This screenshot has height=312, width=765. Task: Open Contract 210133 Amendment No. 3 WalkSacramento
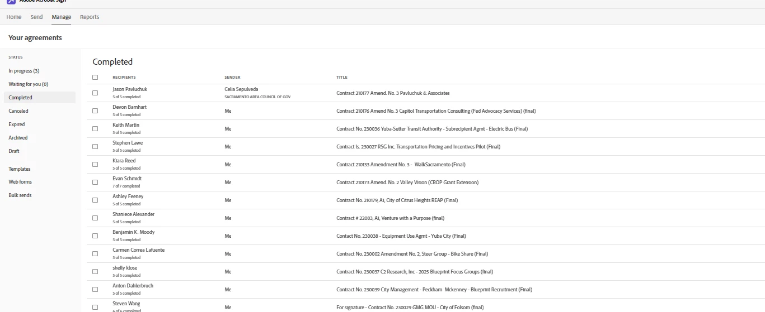point(401,165)
